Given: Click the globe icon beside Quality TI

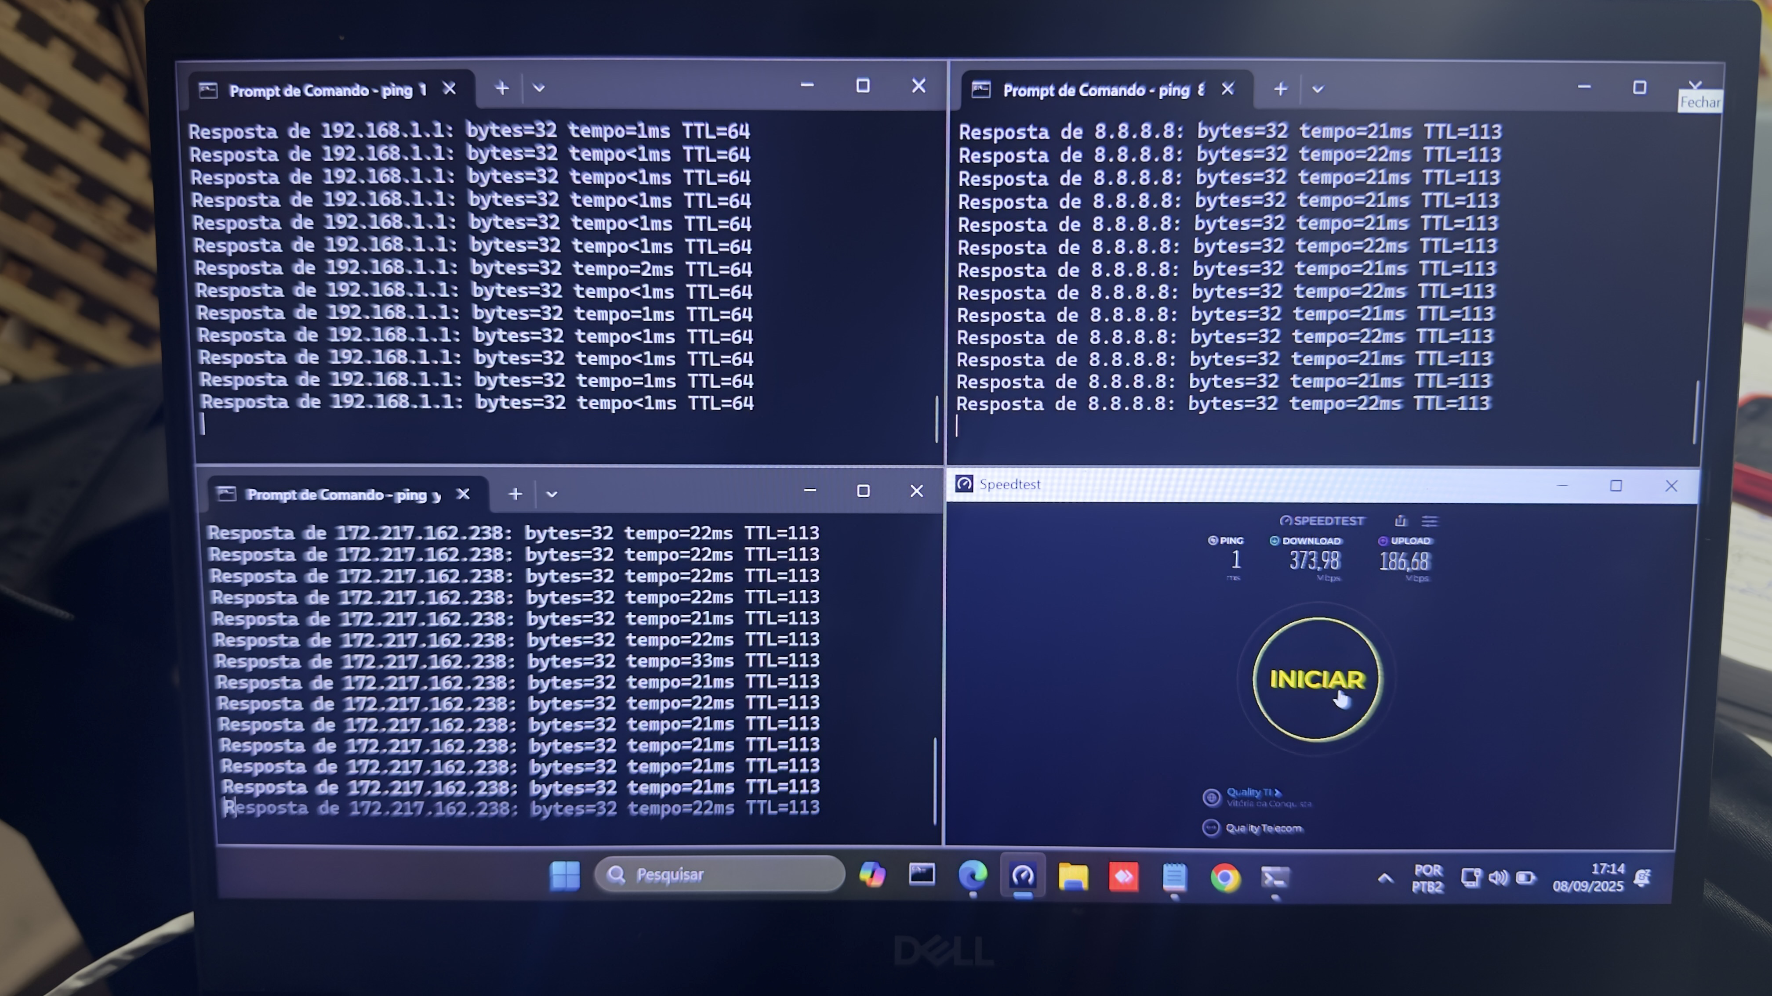Looking at the screenshot, I should 1211,798.
